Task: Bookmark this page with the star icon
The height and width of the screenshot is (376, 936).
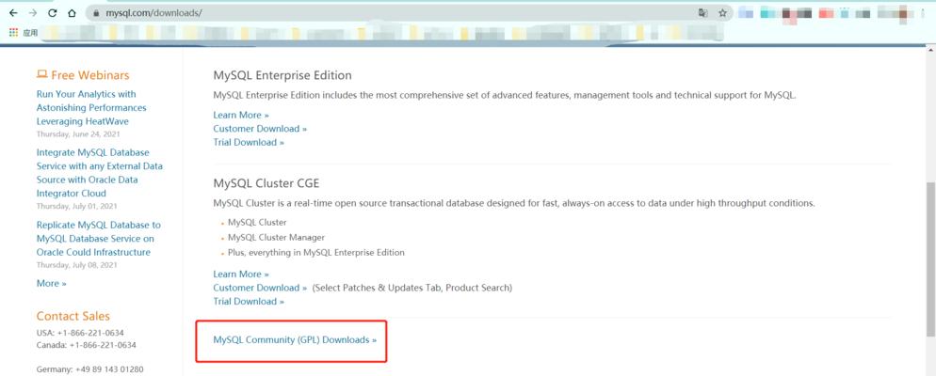Action: (722, 12)
